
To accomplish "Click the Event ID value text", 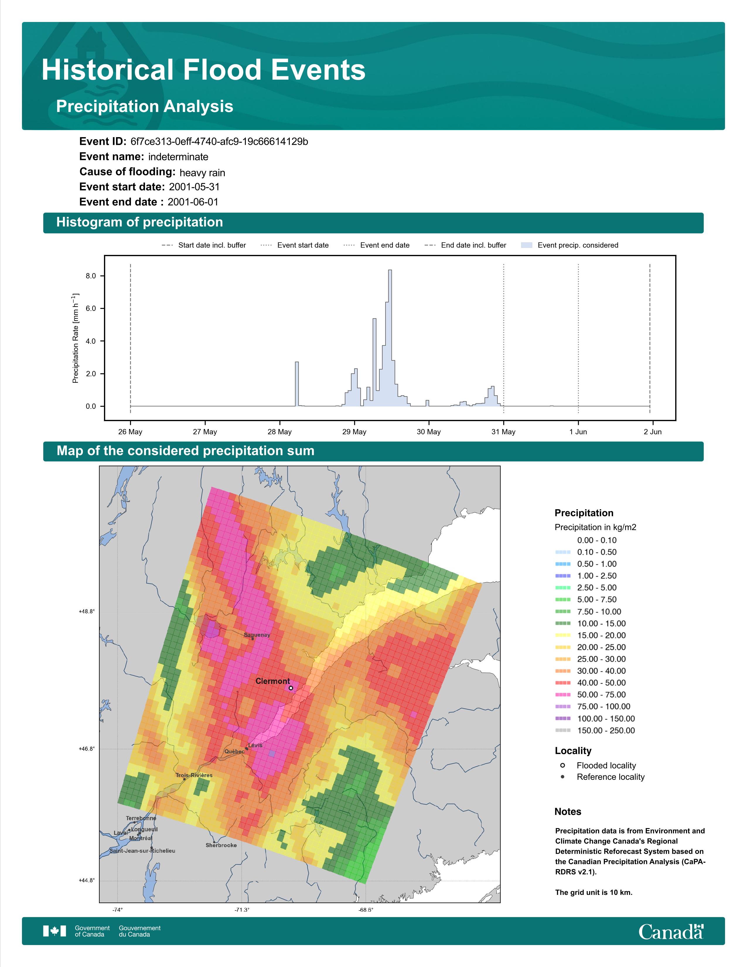I will [219, 142].
